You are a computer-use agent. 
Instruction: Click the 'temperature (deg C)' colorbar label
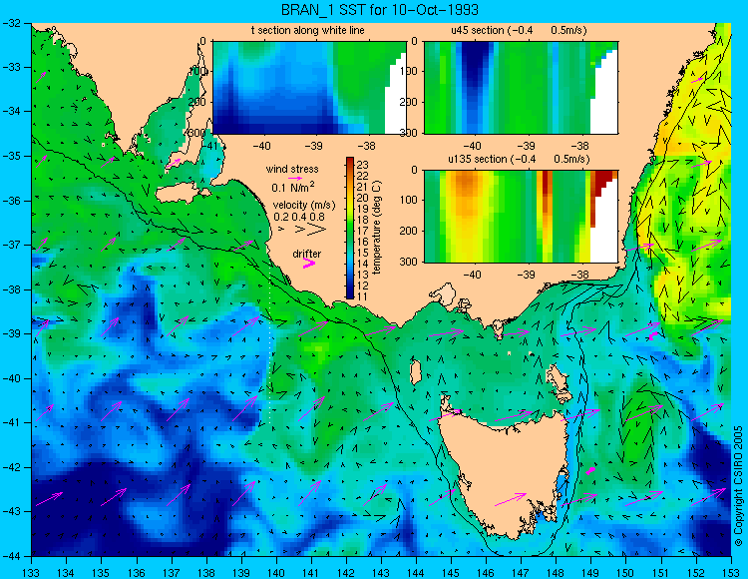coord(377,228)
